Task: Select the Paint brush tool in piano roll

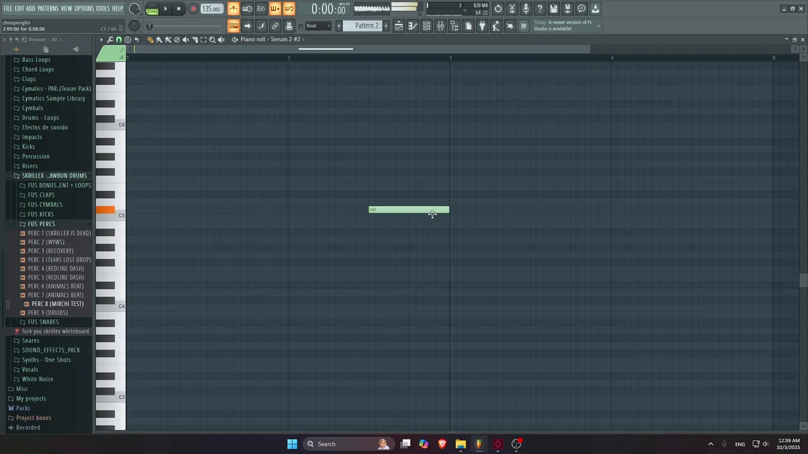Action: 159,40
